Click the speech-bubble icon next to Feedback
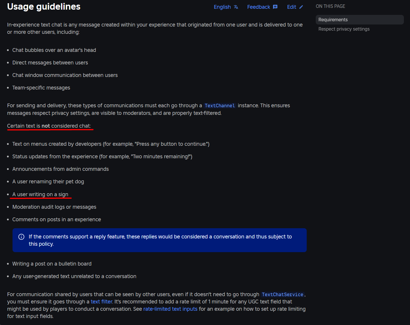 tap(275, 7)
